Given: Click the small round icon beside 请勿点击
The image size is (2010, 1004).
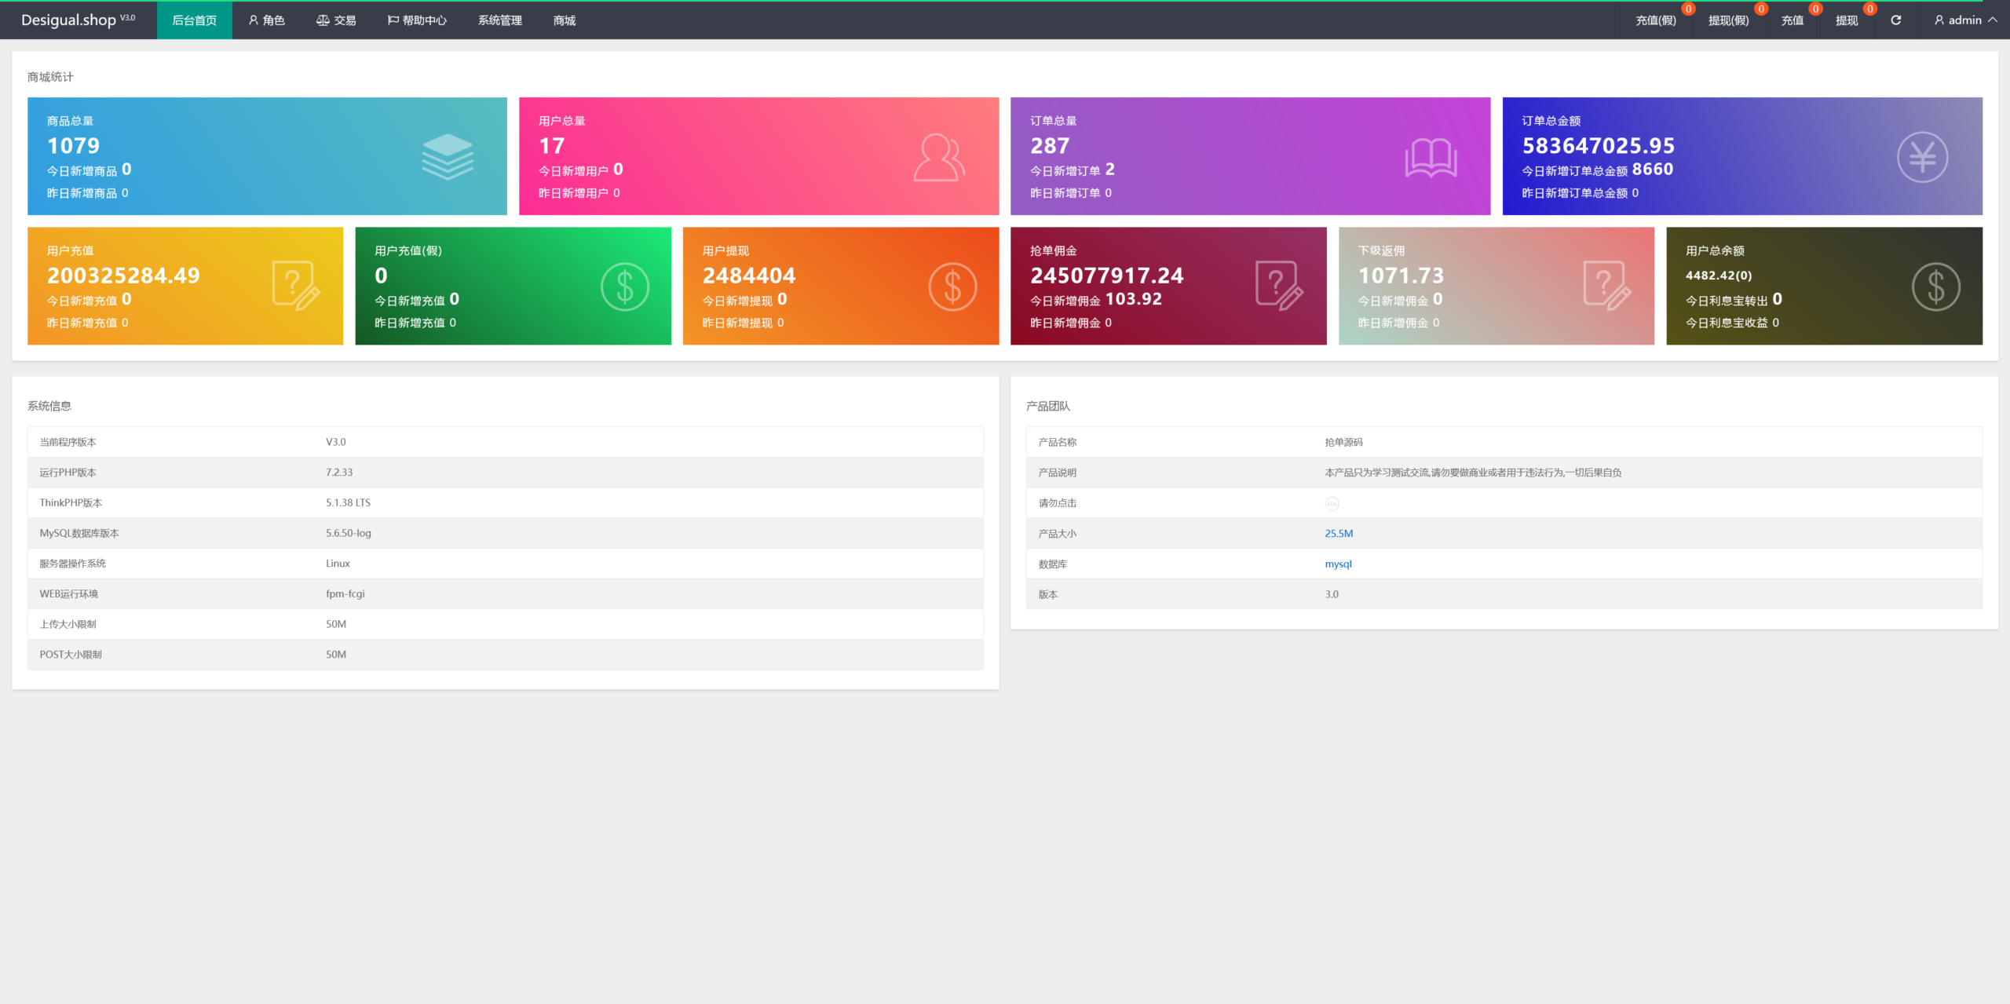Looking at the screenshot, I should pyautogui.click(x=1332, y=504).
